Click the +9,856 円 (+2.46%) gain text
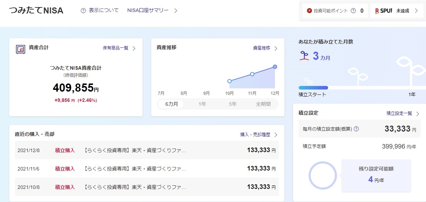The width and height of the screenshot is (426, 202). click(76, 100)
